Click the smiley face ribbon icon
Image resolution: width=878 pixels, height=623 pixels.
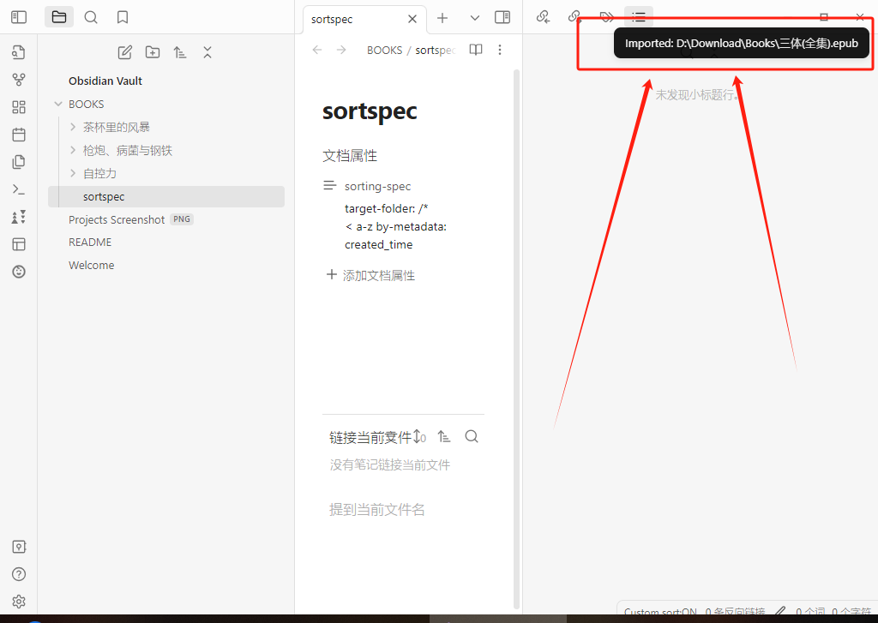[19, 272]
